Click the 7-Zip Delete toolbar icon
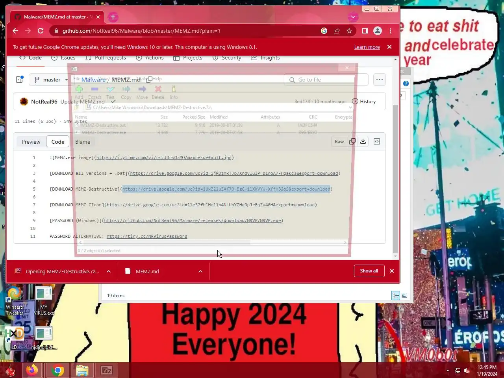Image resolution: width=504 pixels, height=378 pixels. (x=158, y=92)
